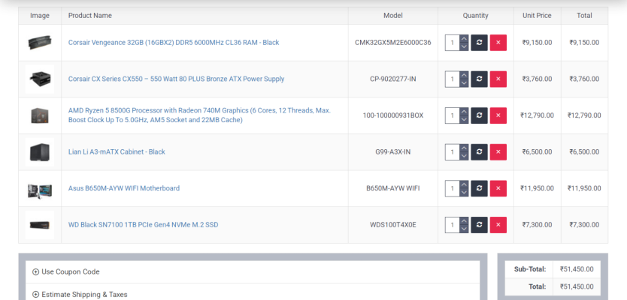Select model text CMK32GX5M2E6000C36
Image resolution: width=627 pixels, height=300 pixels.
393,42
